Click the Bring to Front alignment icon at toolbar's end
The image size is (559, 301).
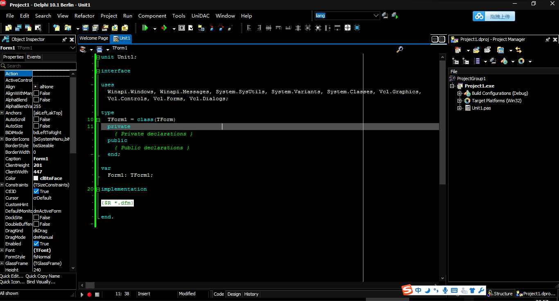click(357, 28)
